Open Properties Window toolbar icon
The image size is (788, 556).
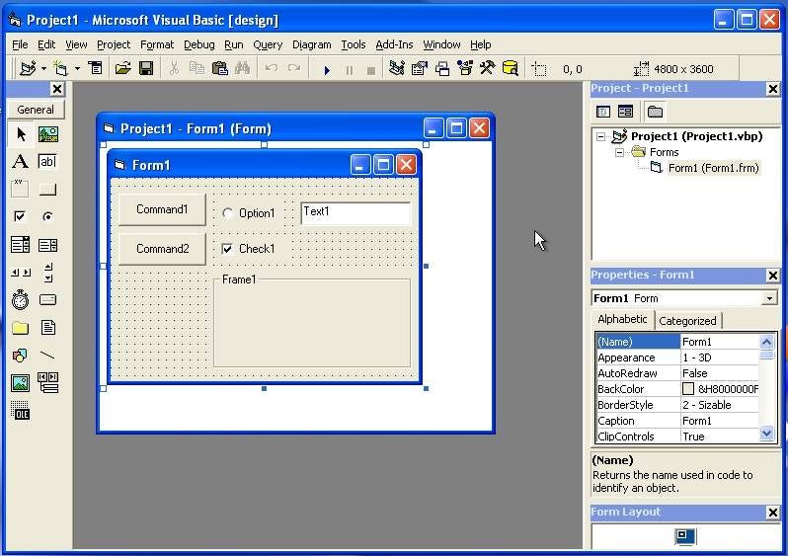point(419,68)
